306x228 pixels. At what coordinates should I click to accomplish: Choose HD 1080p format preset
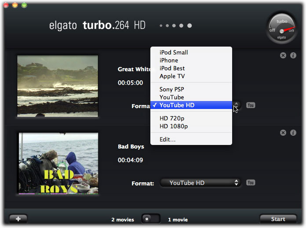point(191,126)
